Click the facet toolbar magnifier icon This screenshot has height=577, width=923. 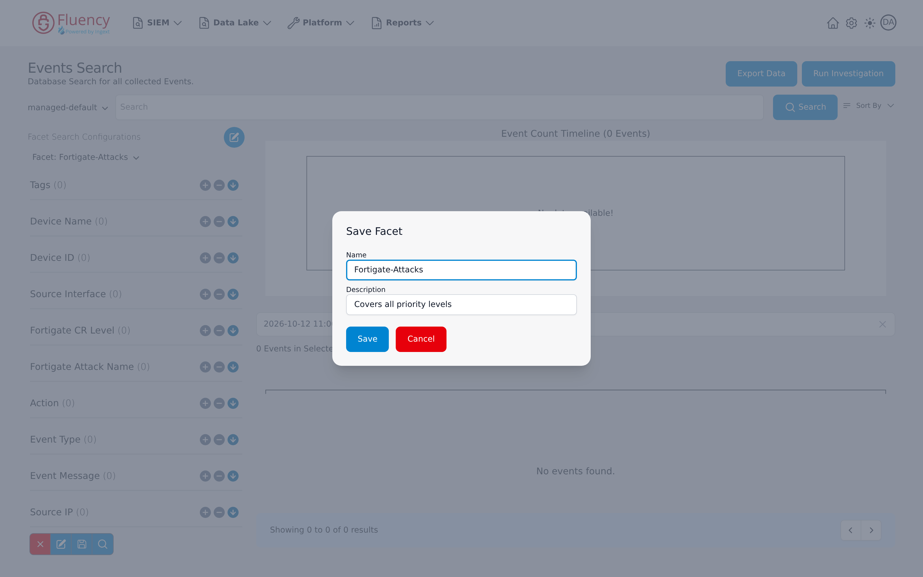point(103,544)
